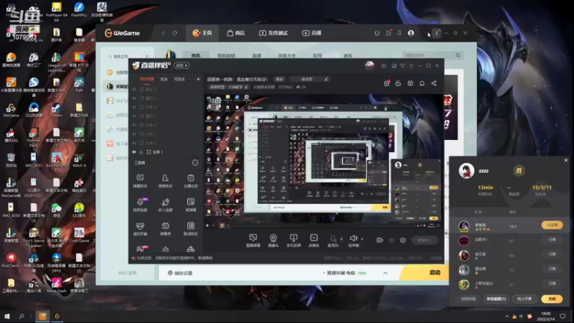Screen dimensions: 574x323
Task: Mute the 扬声器 speaker
Action: tap(353, 240)
